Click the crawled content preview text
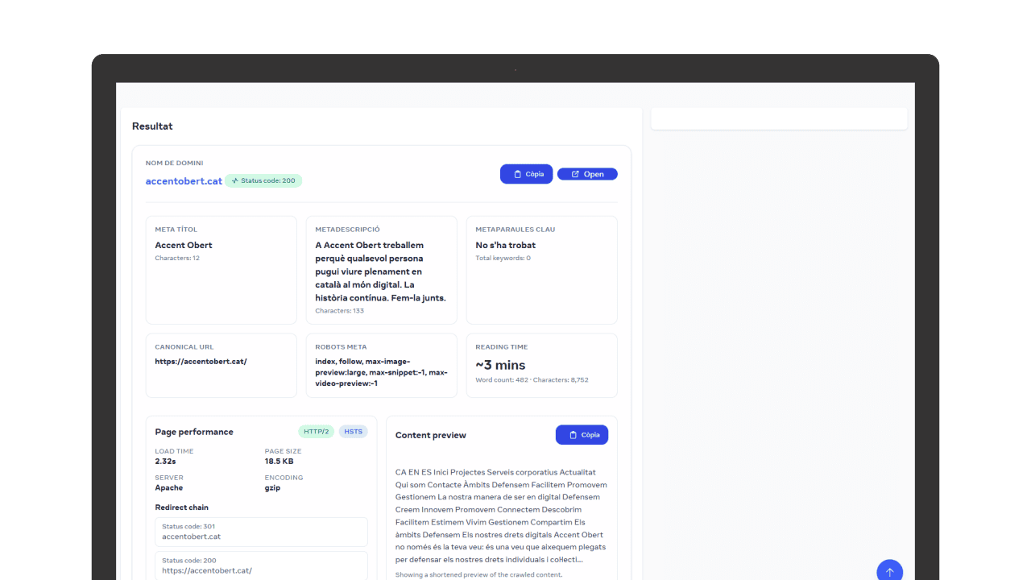 tap(501, 516)
